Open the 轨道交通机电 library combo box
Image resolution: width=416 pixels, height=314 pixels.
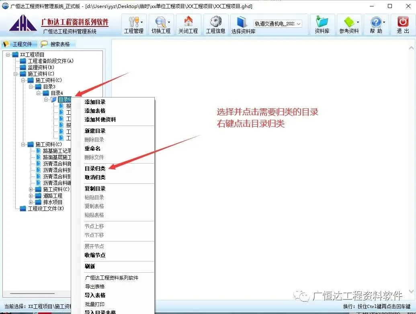pyautogui.click(x=277, y=24)
